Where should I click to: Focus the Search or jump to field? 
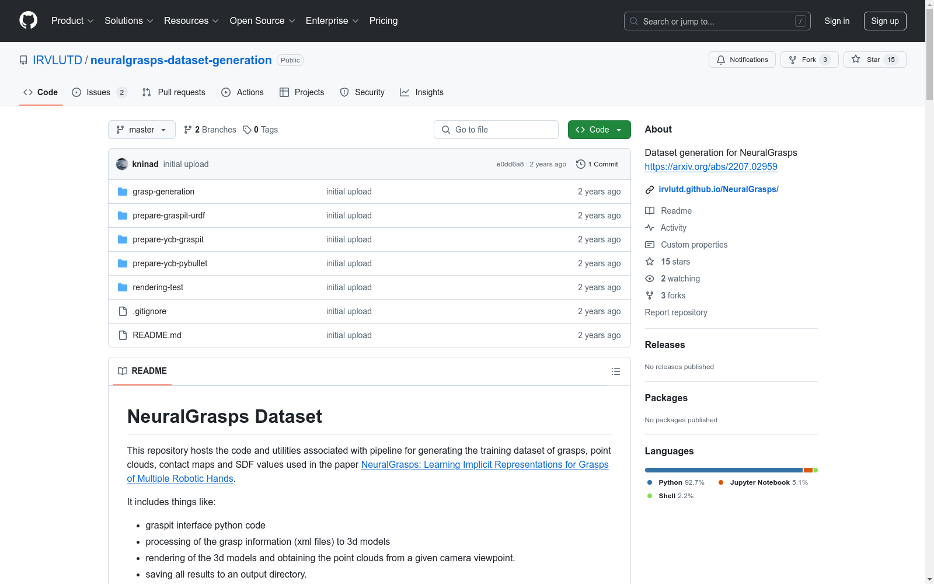point(717,21)
